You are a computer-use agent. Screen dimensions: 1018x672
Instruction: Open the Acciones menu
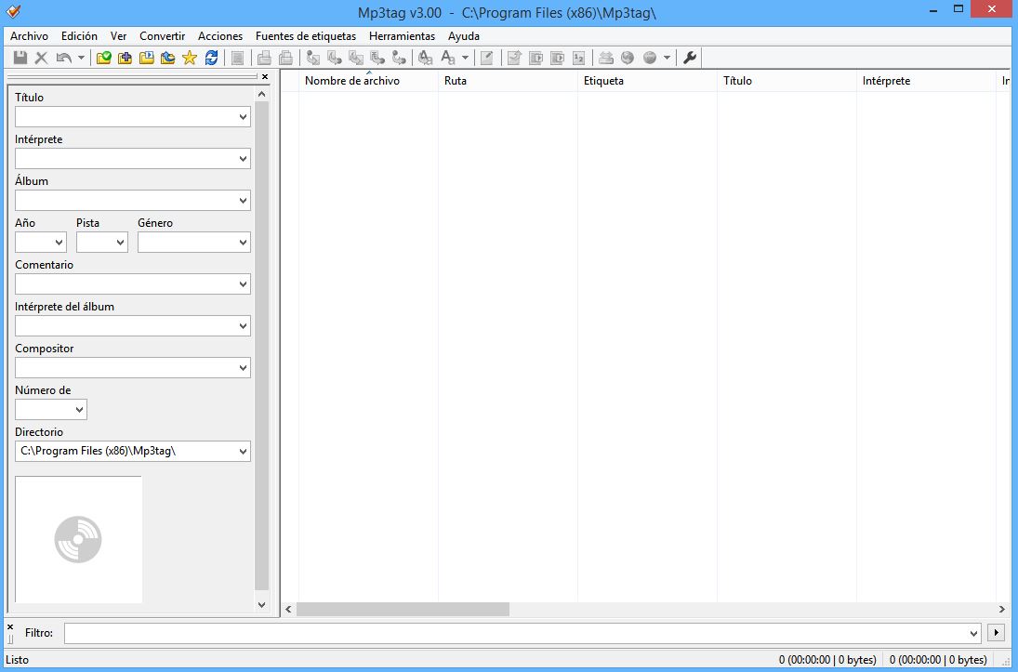click(220, 36)
